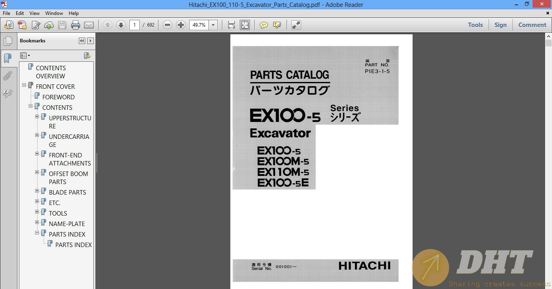Collapse bookmarks panel with double arrow
The height and width of the screenshot is (289, 552).
(x=82, y=41)
